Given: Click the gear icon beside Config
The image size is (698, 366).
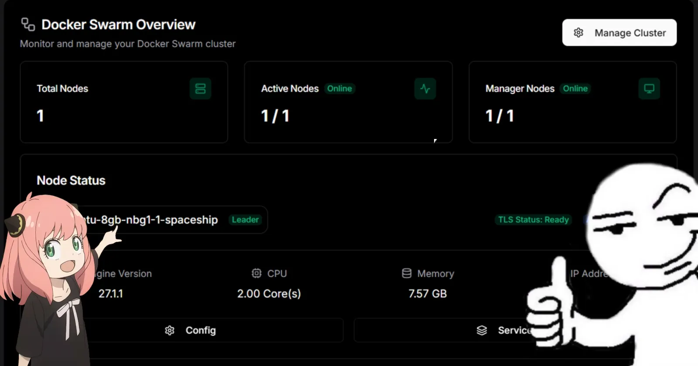Looking at the screenshot, I should [170, 330].
